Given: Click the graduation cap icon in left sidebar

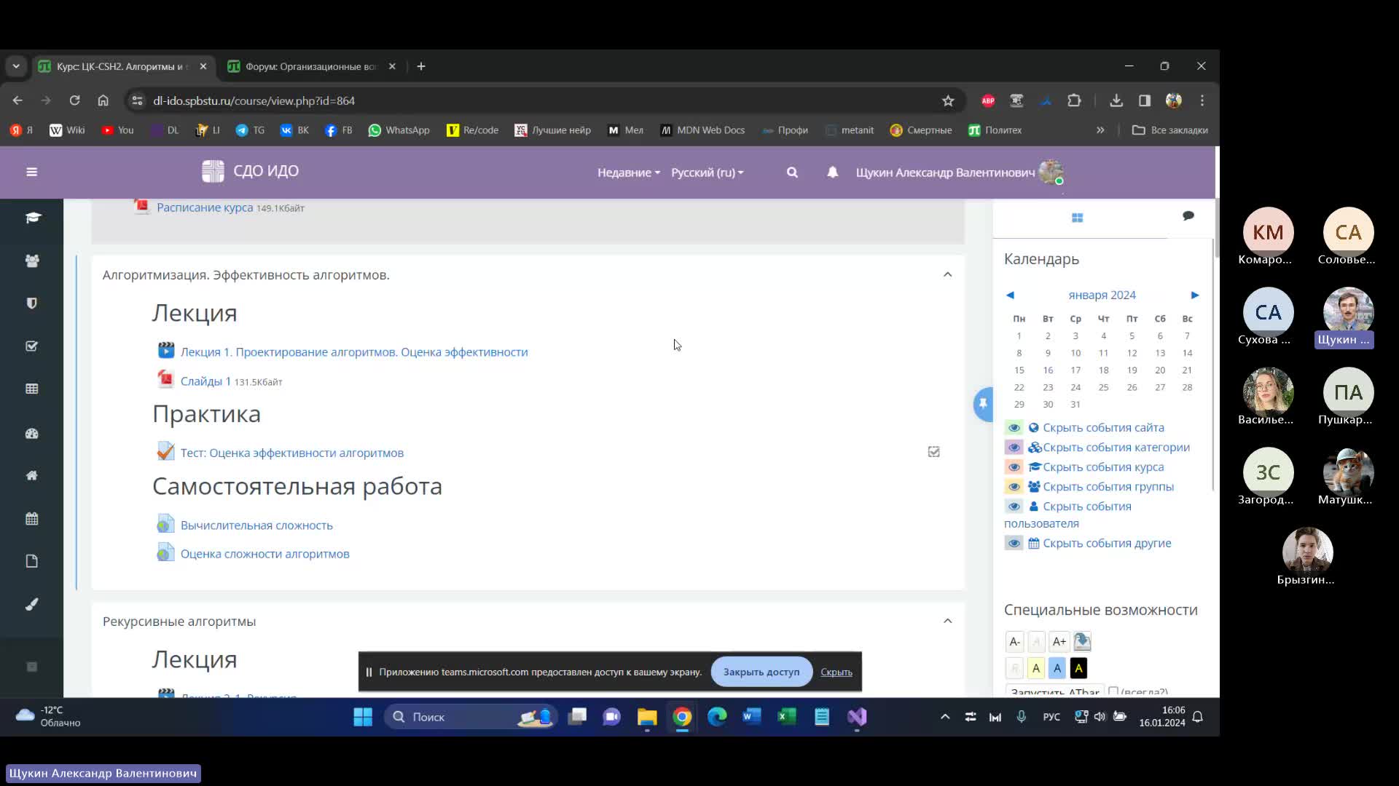Looking at the screenshot, I should point(33,218).
